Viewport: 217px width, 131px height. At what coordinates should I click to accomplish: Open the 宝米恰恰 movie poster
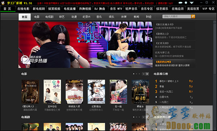click(x=52, y=92)
